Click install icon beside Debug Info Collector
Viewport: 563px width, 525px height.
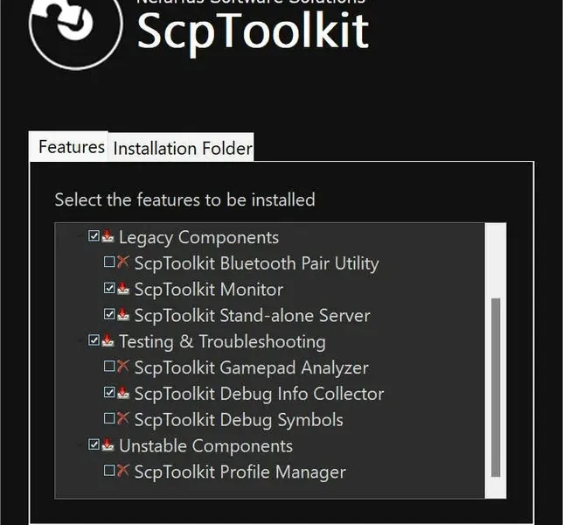click(x=123, y=392)
